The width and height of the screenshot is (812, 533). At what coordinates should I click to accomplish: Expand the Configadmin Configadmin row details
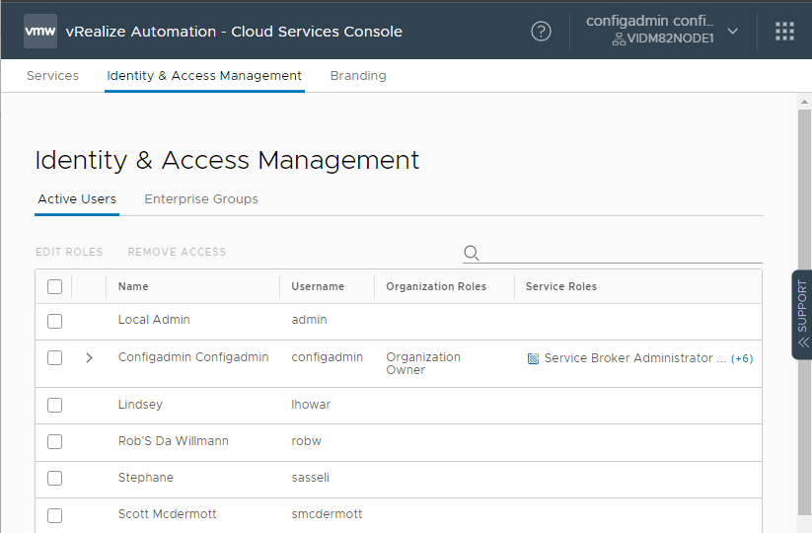click(x=89, y=358)
